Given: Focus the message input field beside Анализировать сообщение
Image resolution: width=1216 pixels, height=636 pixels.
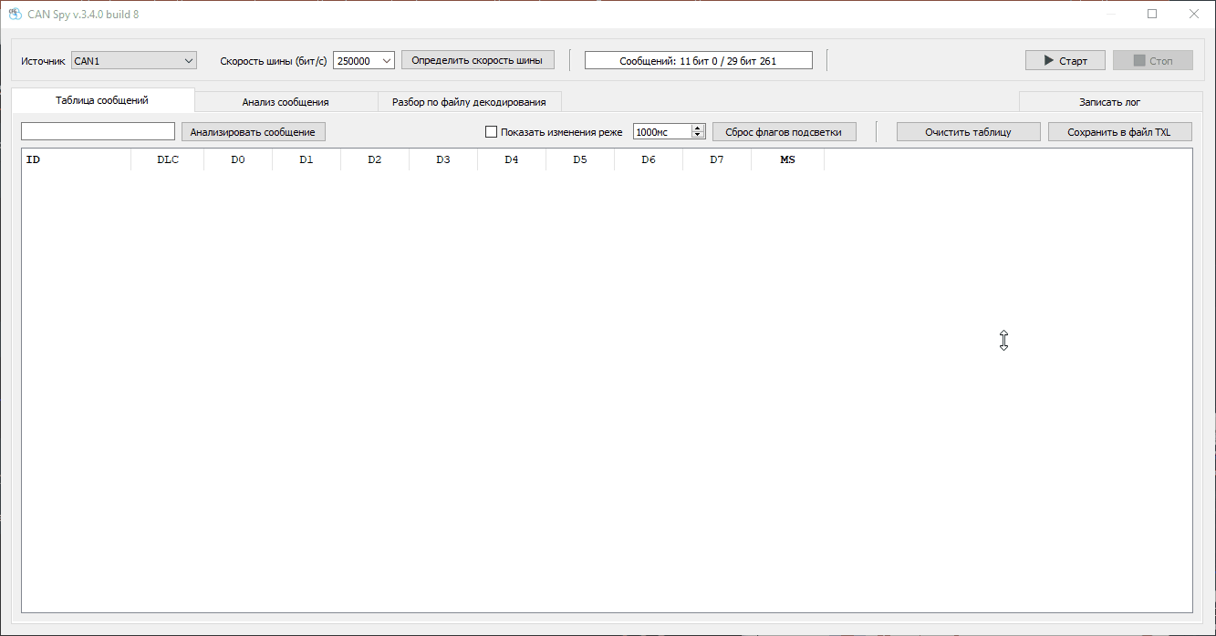Looking at the screenshot, I should coord(98,132).
